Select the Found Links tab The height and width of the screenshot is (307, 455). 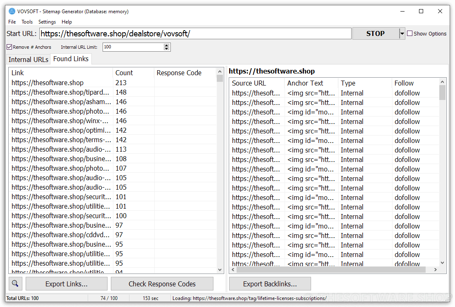pyautogui.click(x=71, y=59)
